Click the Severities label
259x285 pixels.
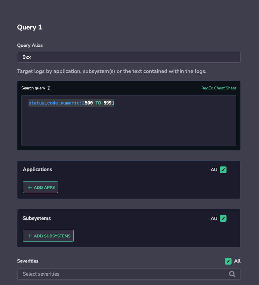pyautogui.click(x=28, y=261)
